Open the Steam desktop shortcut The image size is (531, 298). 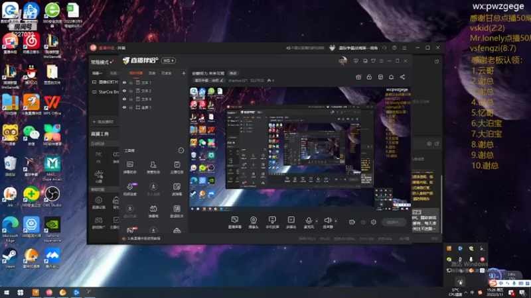(x=10, y=258)
